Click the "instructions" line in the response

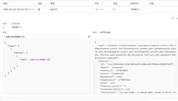tap(137, 92)
